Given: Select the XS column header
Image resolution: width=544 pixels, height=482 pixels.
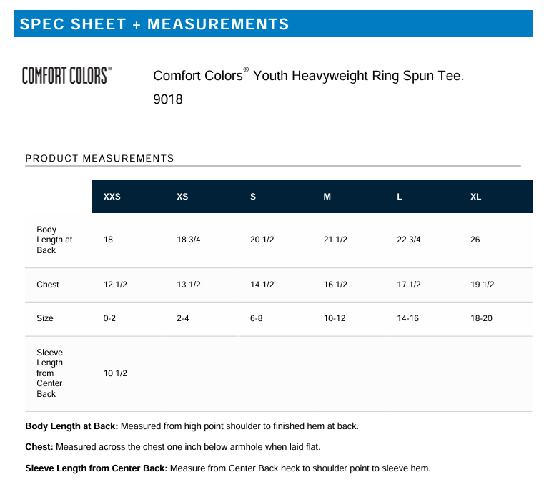Looking at the screenshot, I should (x=182, y=197).
